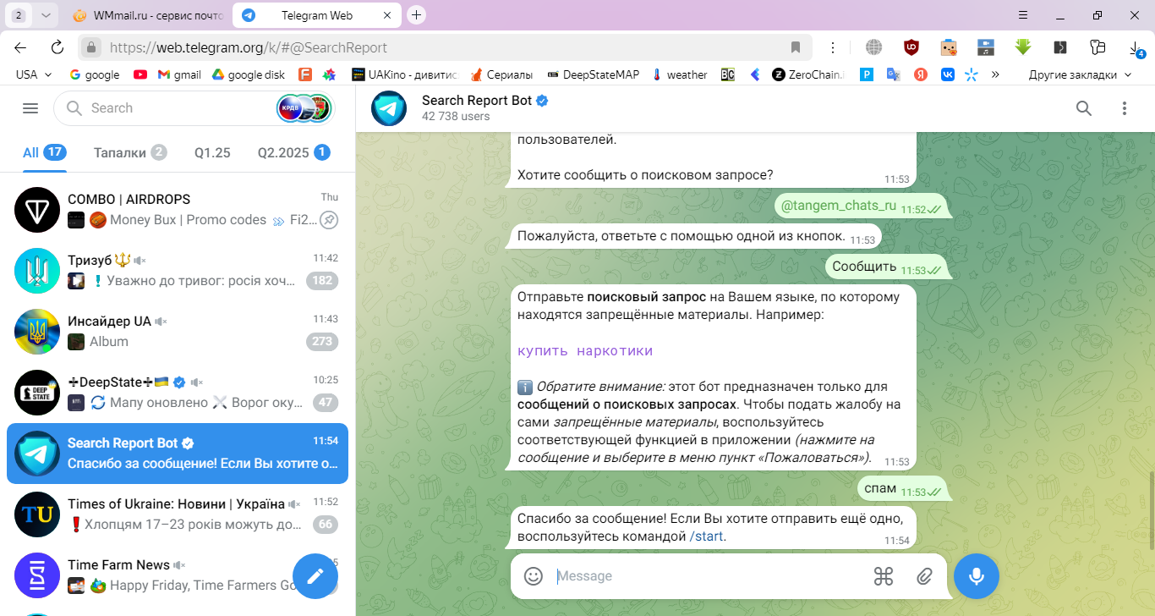Click the paperclip attach file icon
This screenshot has height=616, width=1155.
pyautogui.click(x=924, y=576)
